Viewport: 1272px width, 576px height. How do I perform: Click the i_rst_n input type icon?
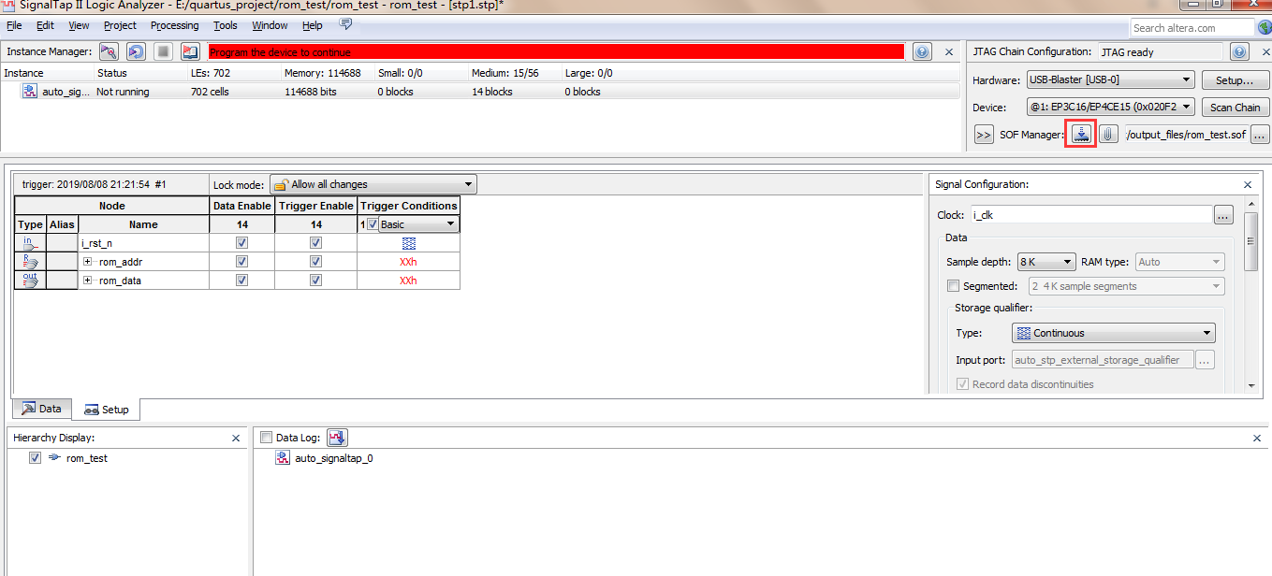30,243
